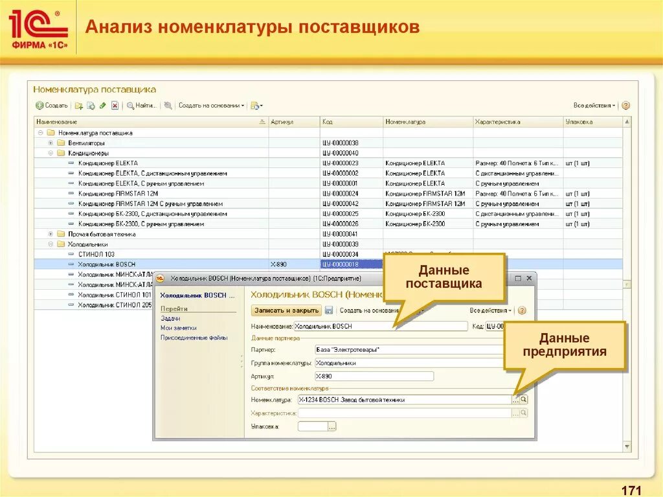Select the Кондиционеры folder row
The width and height of the screenshot is (663, 497).
coord(328,154)
